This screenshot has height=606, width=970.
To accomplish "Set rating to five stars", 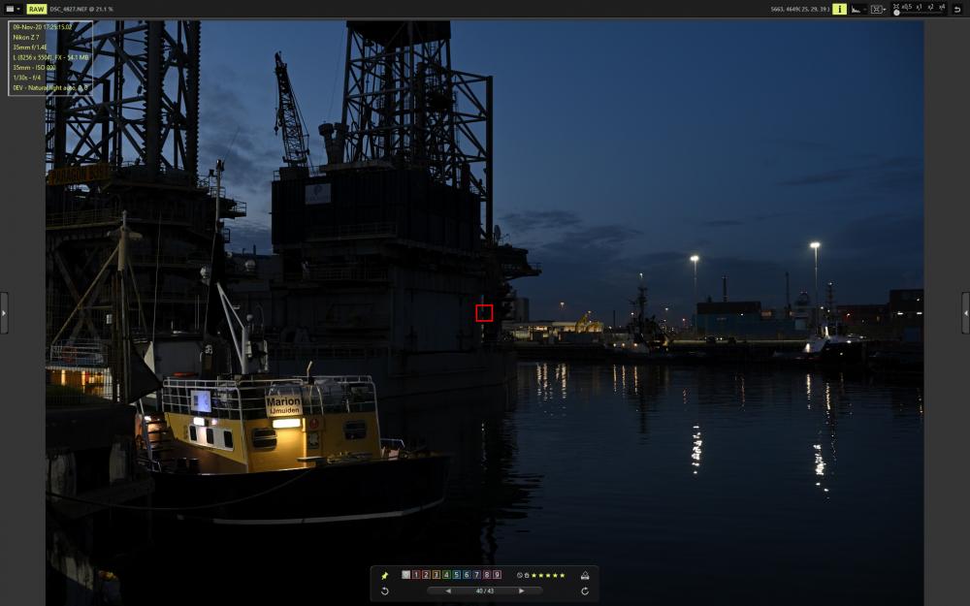I will point(562,575).
